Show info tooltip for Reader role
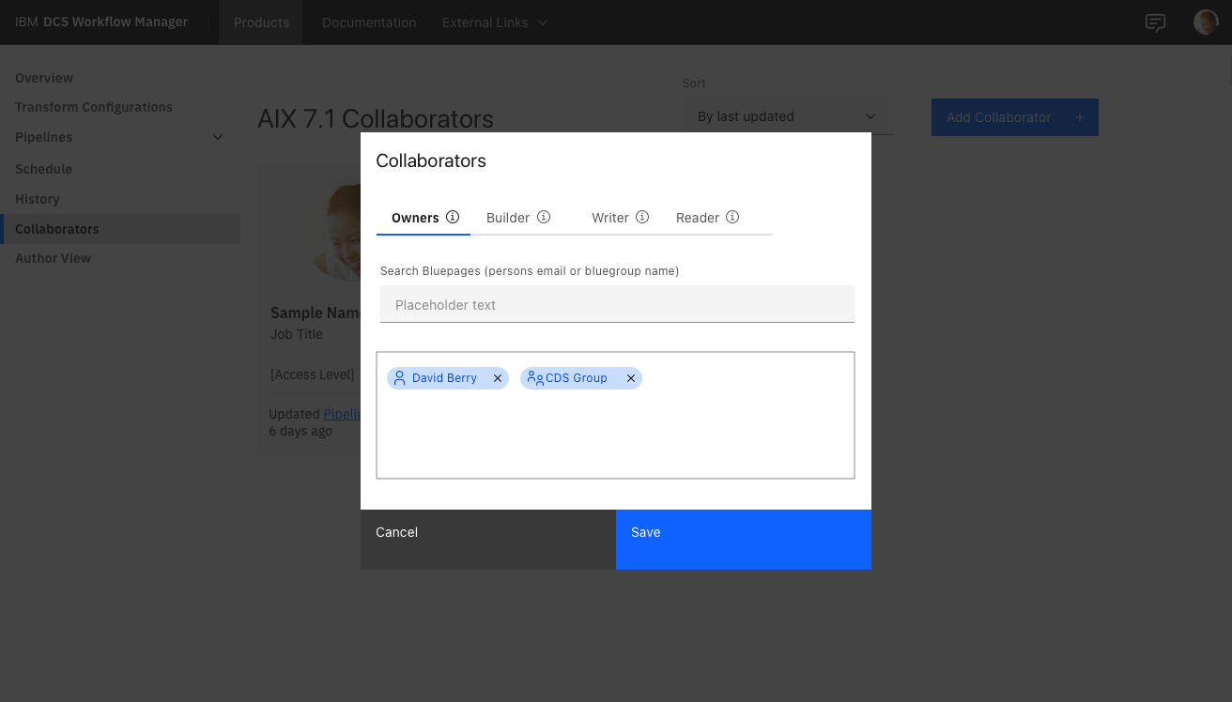 732,217
